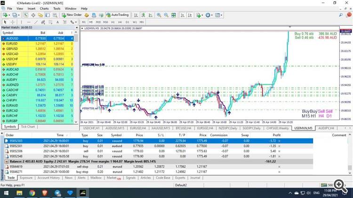Viewport: 353px width, 198px height.
Task: Toggle the Terminal panel icon
Action: 48,15
